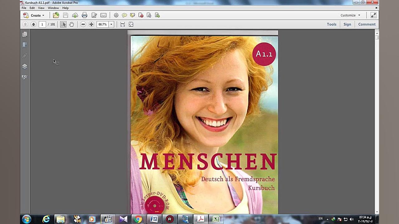Show Layers panel icon
This screenshot has height=224, width=399.
pos(25,66)
